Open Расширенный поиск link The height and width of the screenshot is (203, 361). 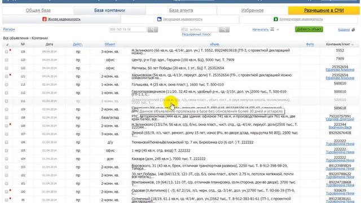(x=196, y=34)
